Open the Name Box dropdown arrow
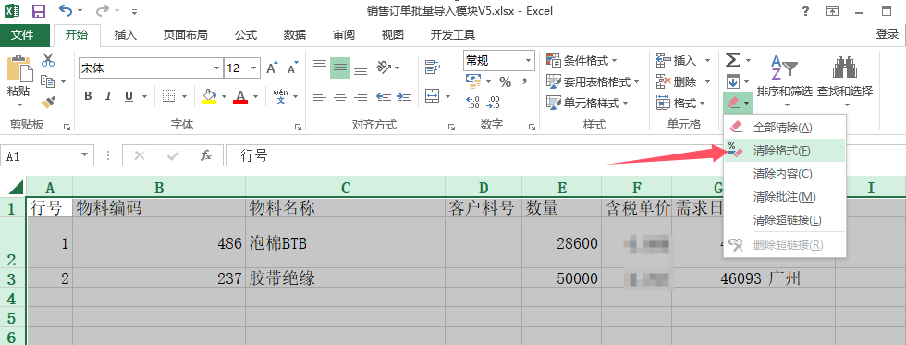The height and width of the screenshot is (345, 906). click(x=85, y=155)
